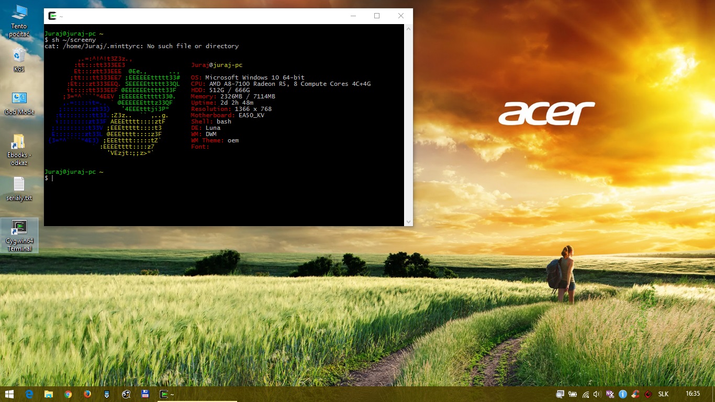
Task: Open the CCleaner tray icon
Action: coord(635,394)
